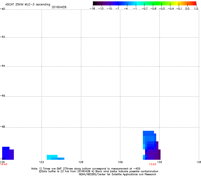
Task: Click the color scale label -0.5
Action: tap(162, 9)
